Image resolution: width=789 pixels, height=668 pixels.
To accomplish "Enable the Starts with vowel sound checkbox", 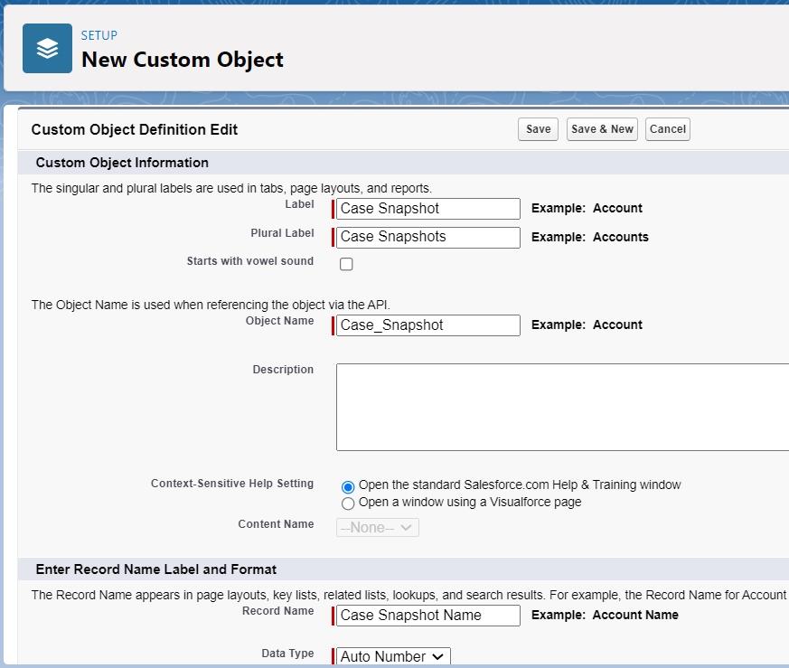I will point(346,264).
